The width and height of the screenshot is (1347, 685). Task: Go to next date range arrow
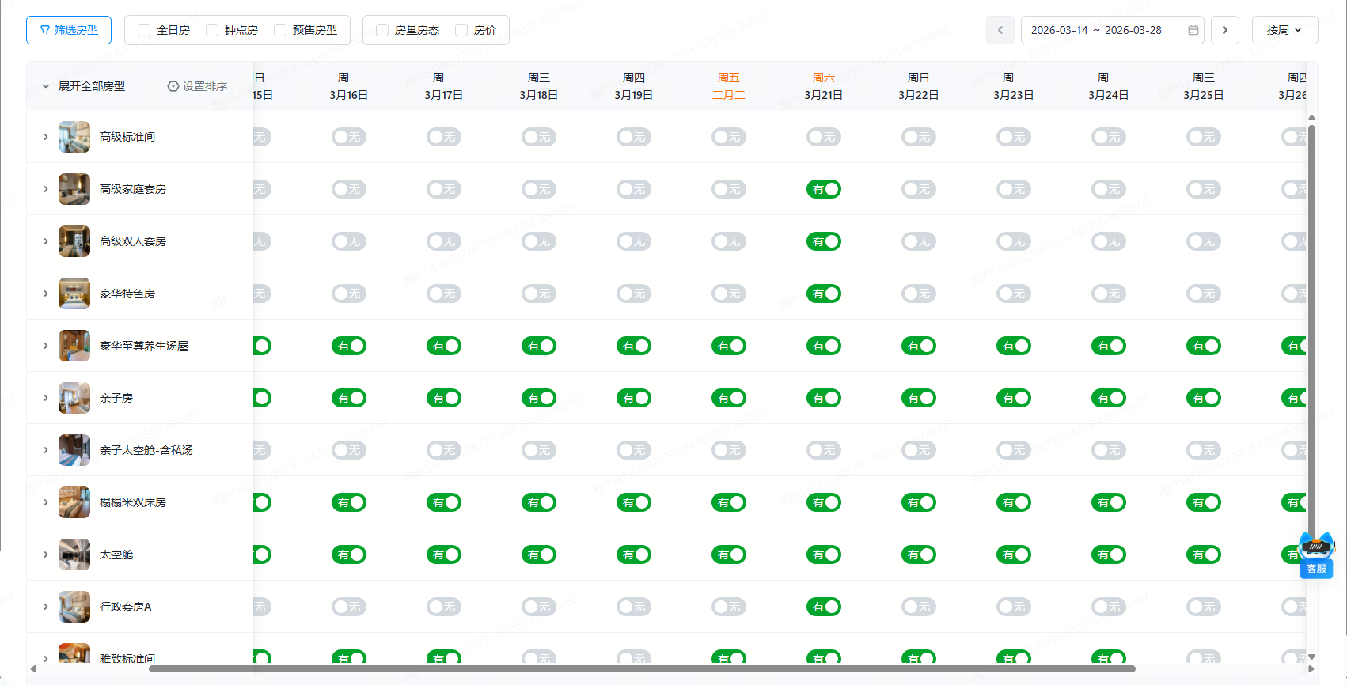1224,30
